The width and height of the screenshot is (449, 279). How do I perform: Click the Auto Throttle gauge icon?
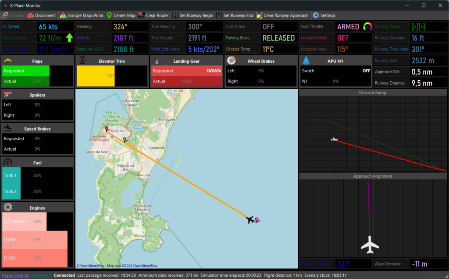367,27
